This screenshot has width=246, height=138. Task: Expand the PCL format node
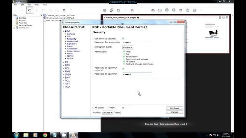pos(64,68)
